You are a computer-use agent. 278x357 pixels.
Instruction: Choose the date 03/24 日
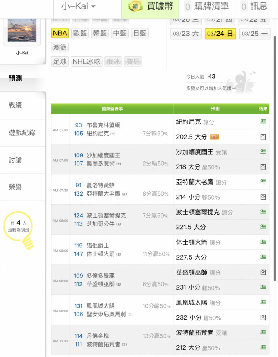pos(220,34)
